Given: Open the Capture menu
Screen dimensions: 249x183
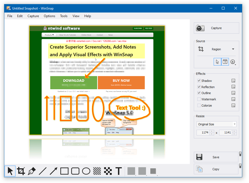Looking at the screenshot, I should pos(33,16).
